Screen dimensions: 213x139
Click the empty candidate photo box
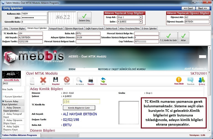(129, 113)
